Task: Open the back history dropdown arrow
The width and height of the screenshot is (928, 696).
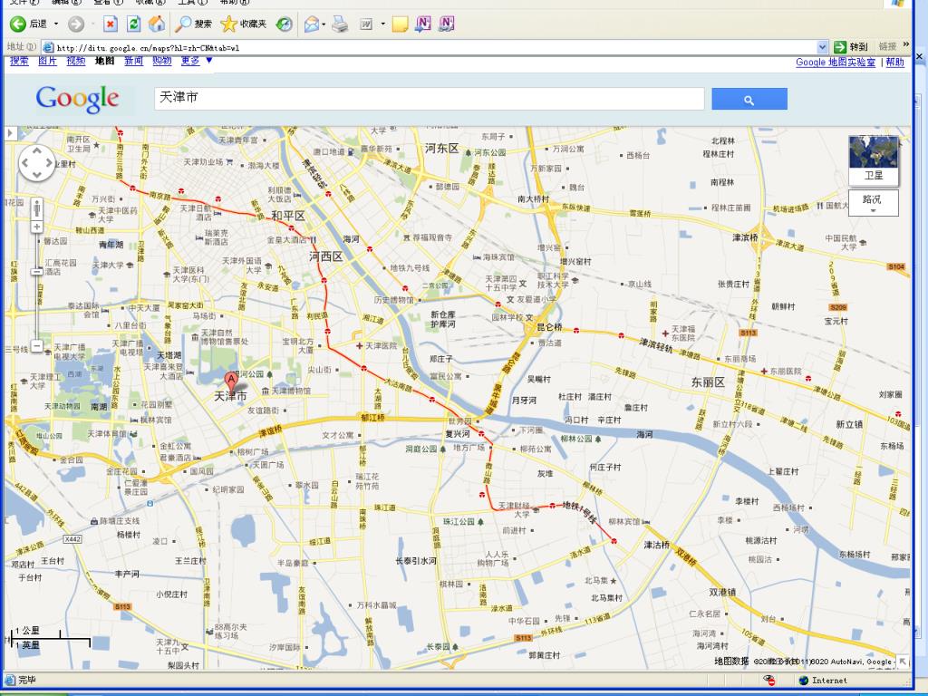Action: (56, 24)
